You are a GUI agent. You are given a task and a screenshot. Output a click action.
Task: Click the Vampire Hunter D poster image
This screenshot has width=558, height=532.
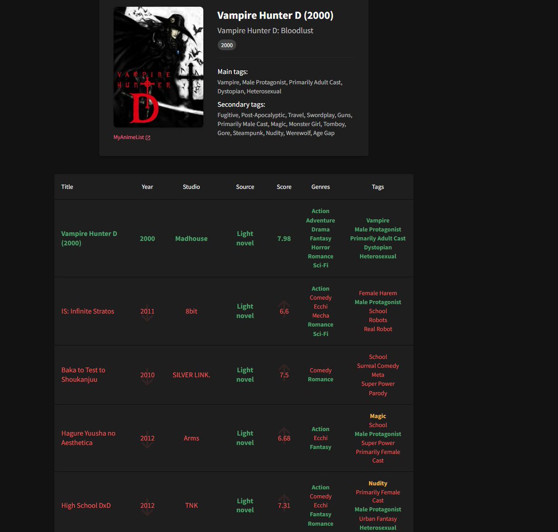159,67
